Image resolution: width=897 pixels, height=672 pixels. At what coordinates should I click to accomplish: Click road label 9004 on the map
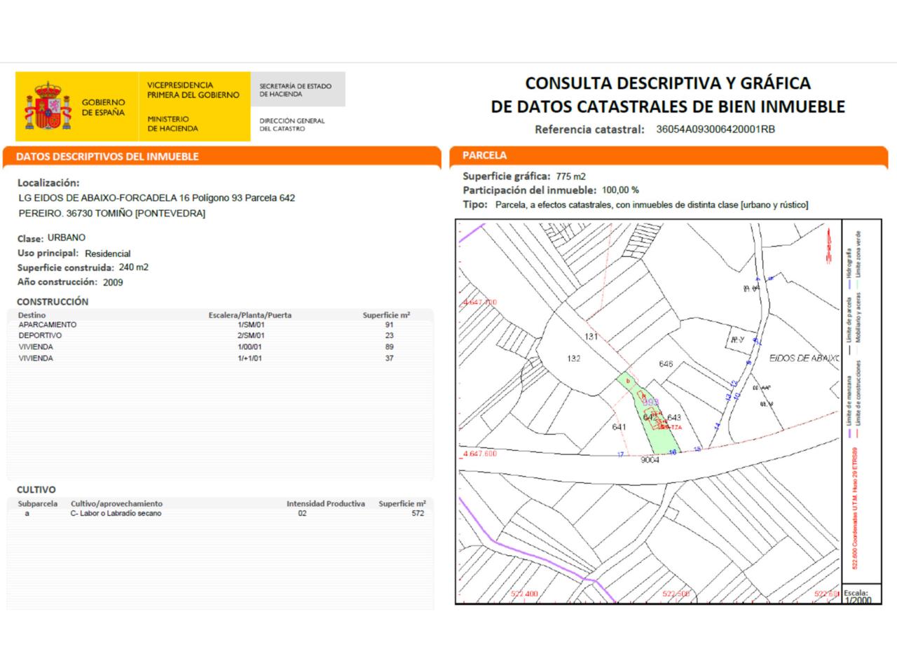click(650, 460)
